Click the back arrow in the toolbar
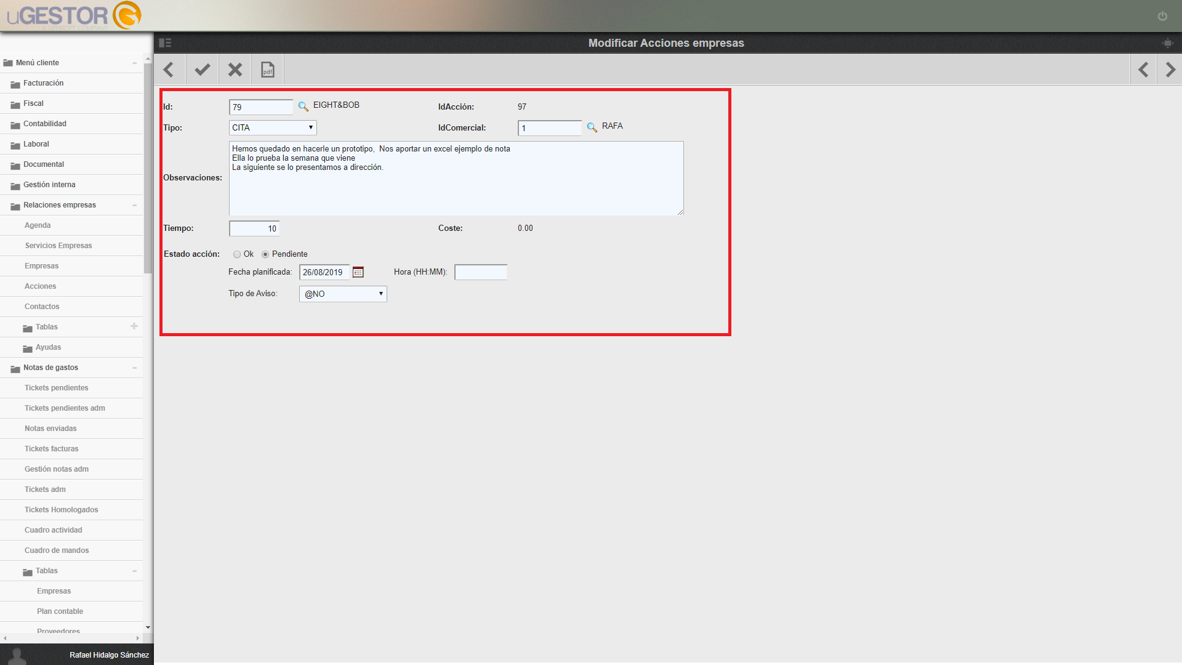This screenshot has height=665, width=1182. tap(169, 70)
